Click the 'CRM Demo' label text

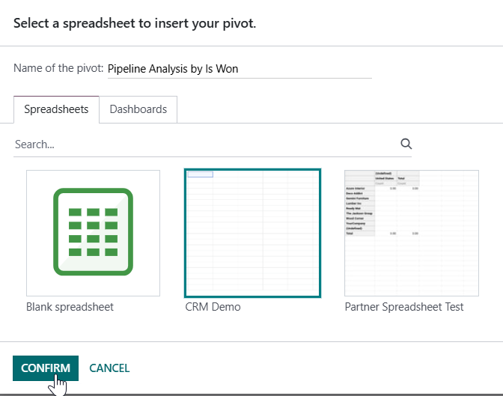(x=213, y=307)
